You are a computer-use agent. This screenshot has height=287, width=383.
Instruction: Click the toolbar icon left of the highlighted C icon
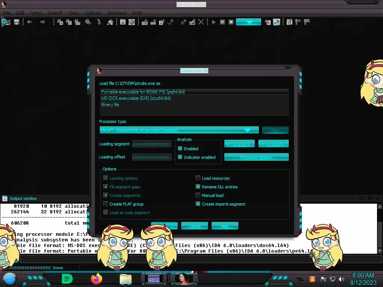coord(268,22)
